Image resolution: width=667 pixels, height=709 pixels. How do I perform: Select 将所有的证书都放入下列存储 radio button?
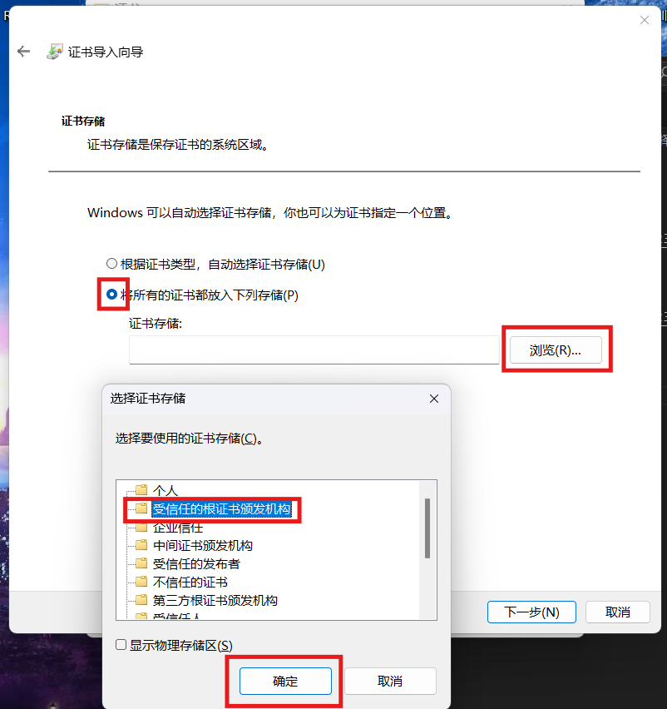111,295
